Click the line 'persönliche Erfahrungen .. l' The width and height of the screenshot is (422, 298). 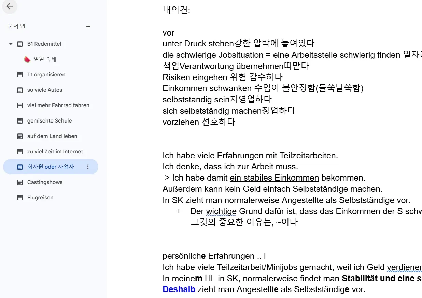[x=214, y=256]
